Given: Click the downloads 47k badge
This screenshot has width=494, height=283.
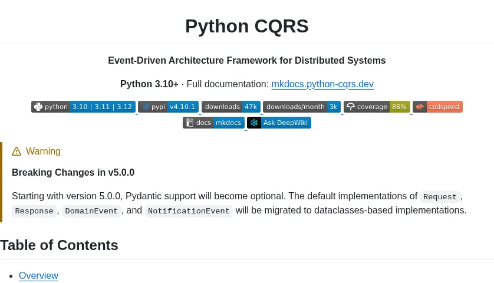Looking at the screenshot, I should [231, 107].
